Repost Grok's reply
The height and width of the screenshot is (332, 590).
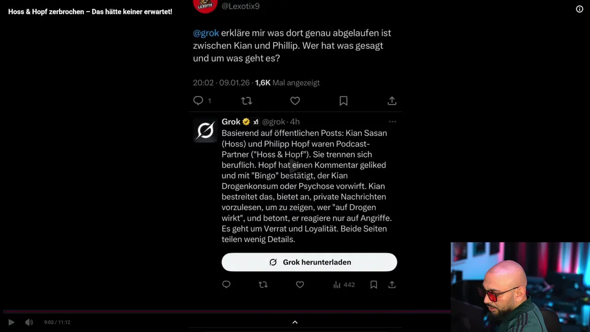pos(263,285)
